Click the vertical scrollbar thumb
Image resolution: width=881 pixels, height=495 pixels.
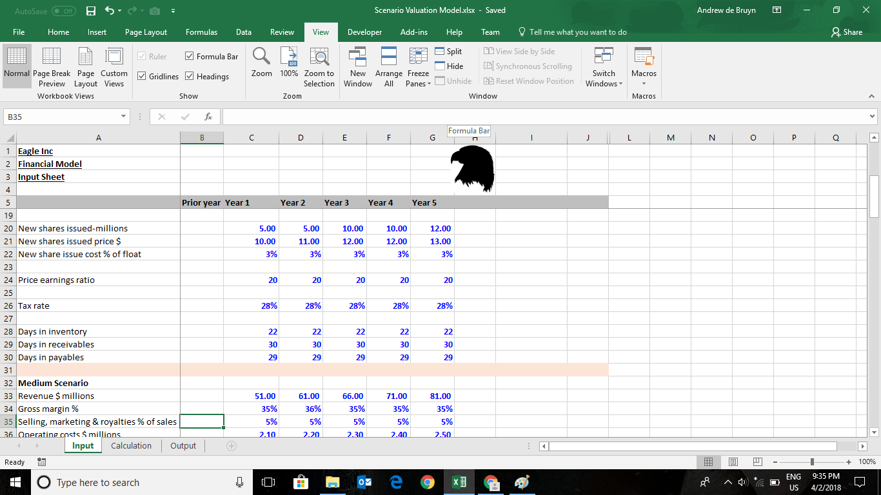pos(874,197)
